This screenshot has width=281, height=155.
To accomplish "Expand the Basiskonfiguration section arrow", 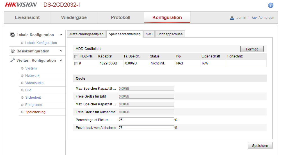I will click(61, 51).
